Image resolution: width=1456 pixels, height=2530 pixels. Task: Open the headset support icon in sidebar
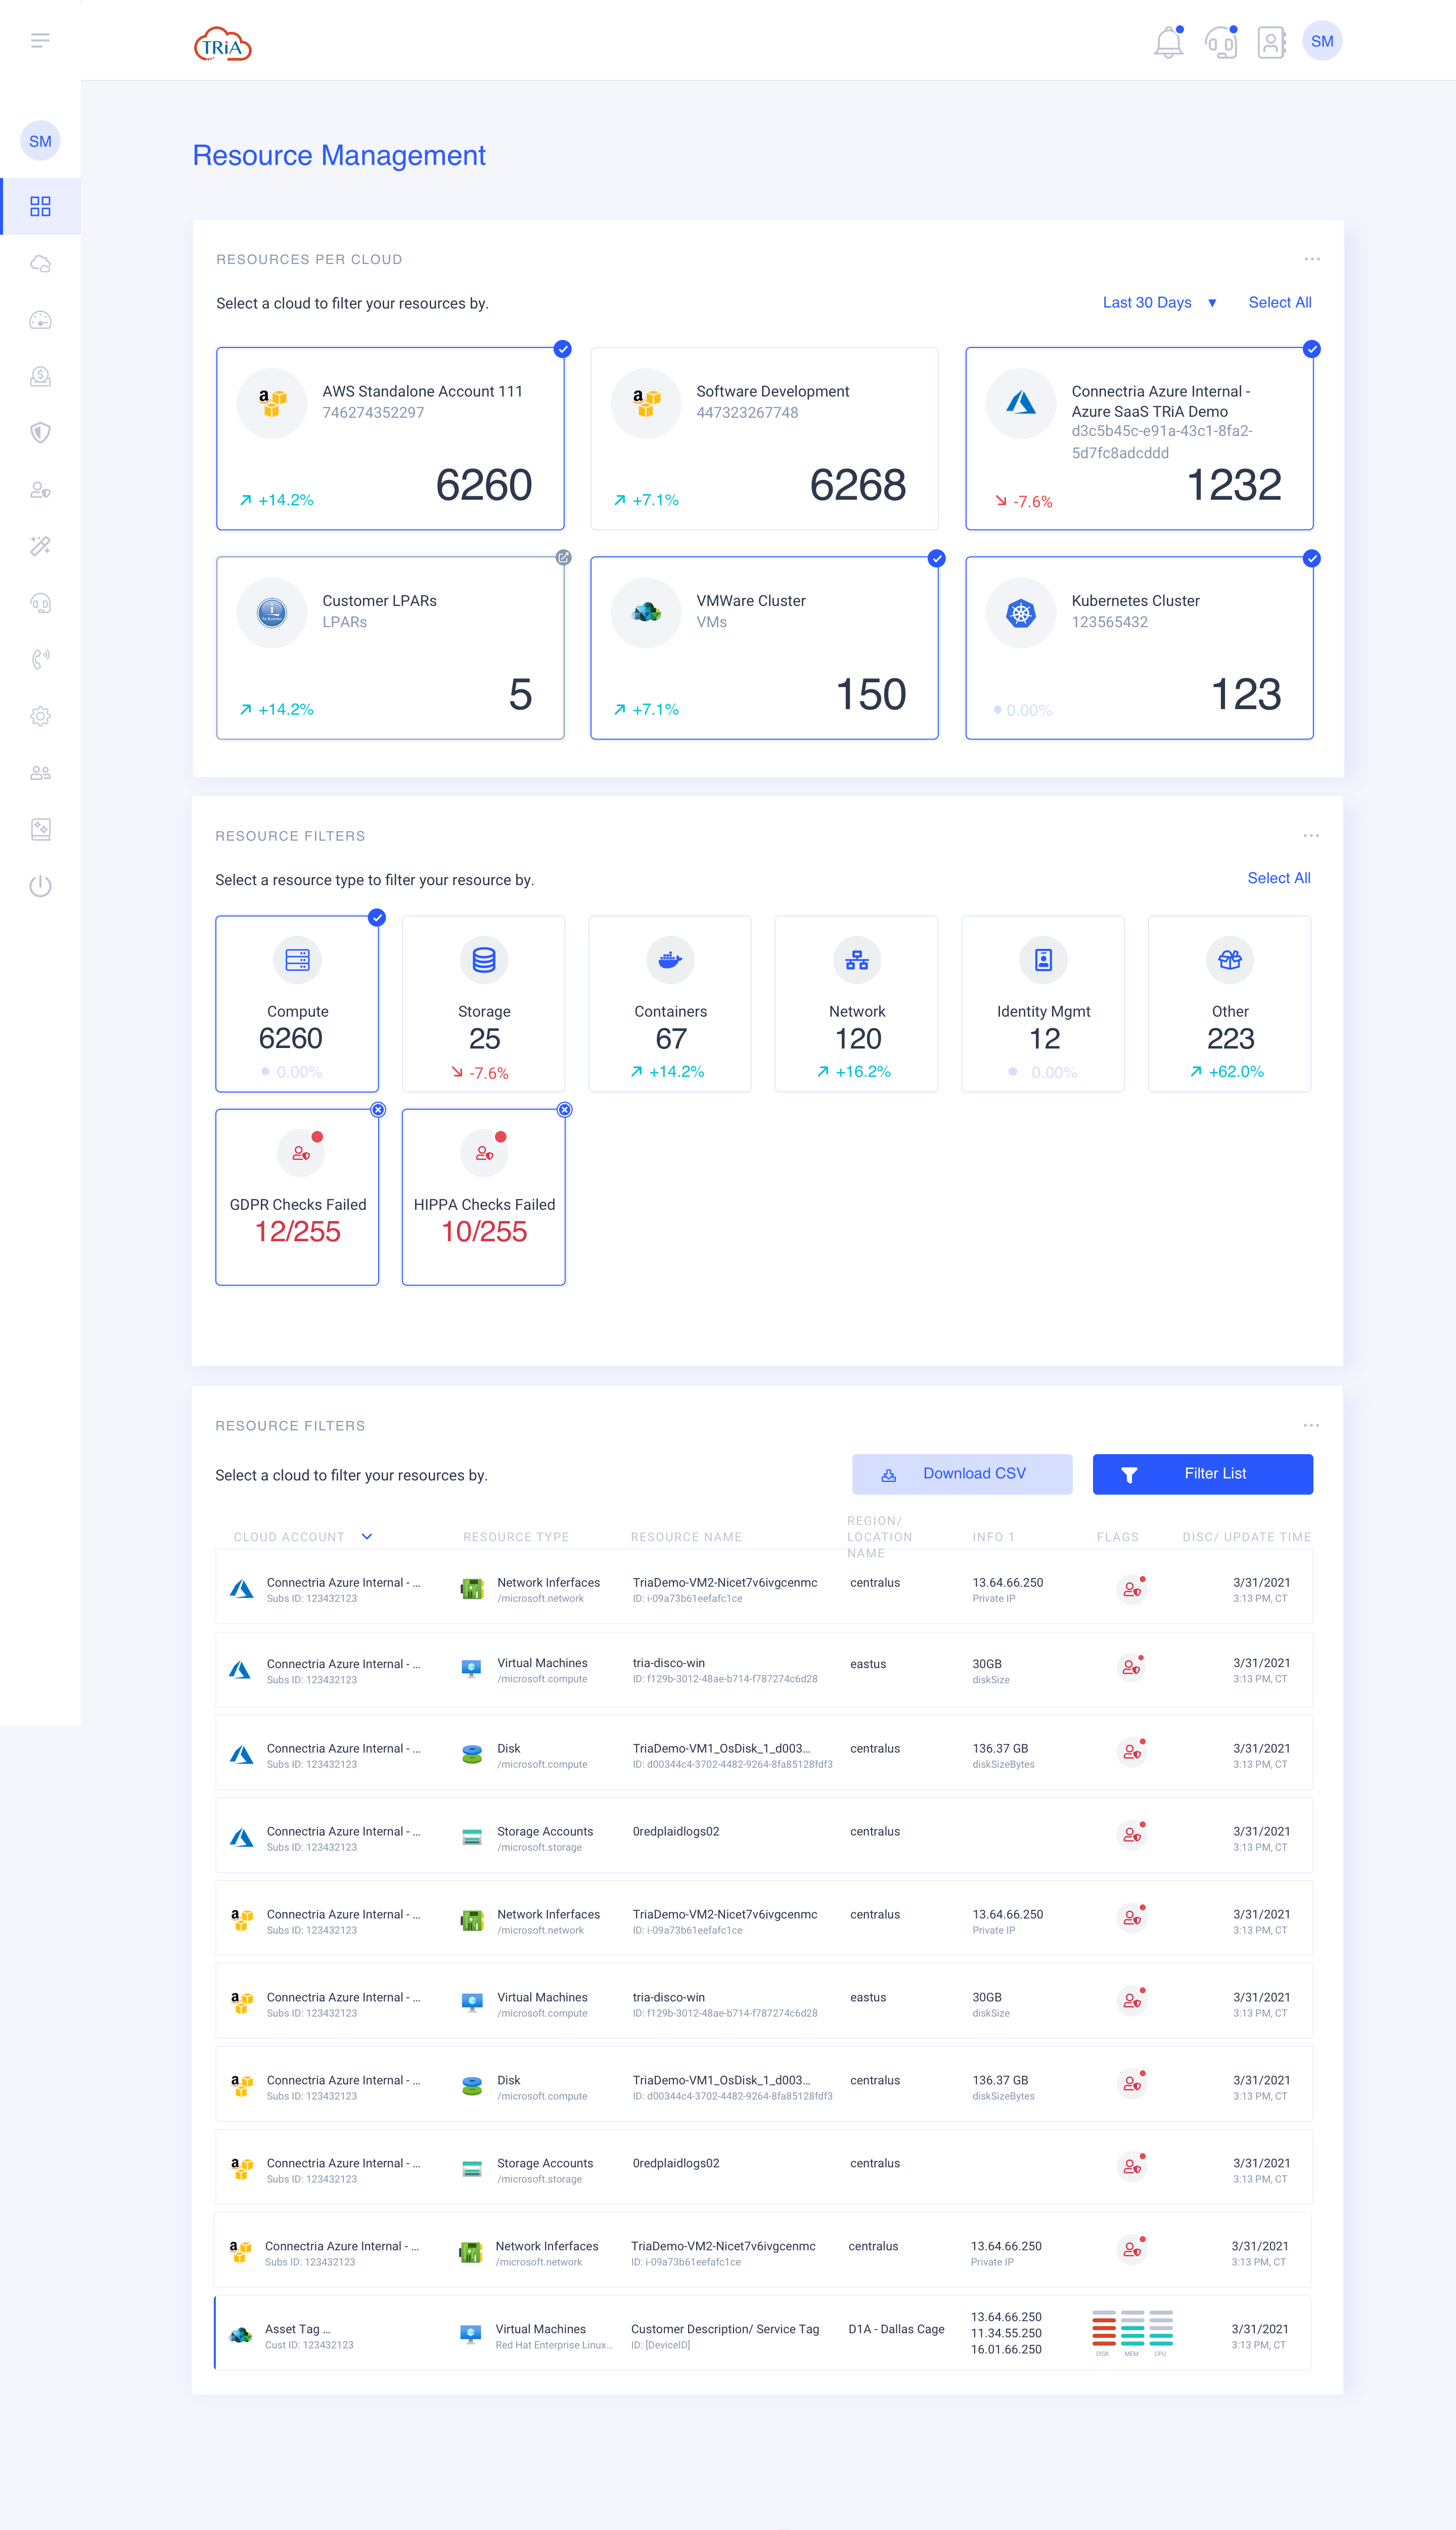[40, 603]
